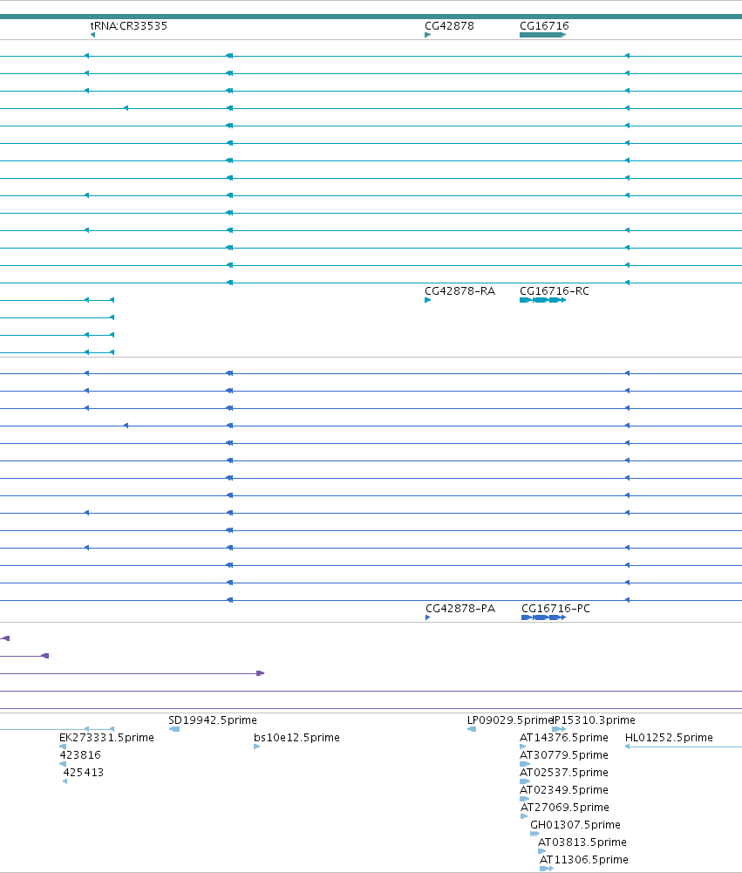Select the HL01252.5prime EST label
Screen dimensions: 742x873
(669, 737)
